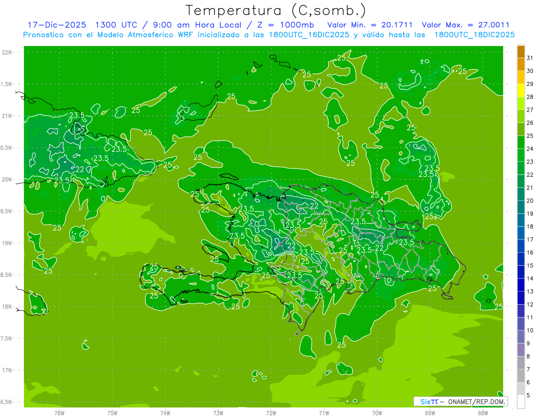Click the "13" label on the color scale

(530, 292)
